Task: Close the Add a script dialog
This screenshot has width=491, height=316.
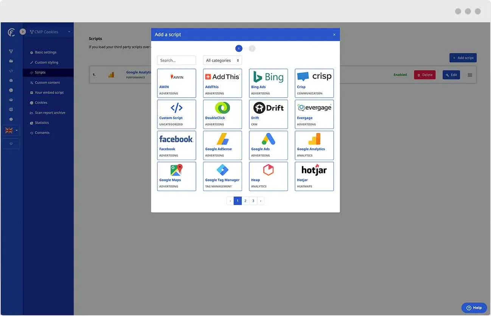Action: click(x=334, y=35)
